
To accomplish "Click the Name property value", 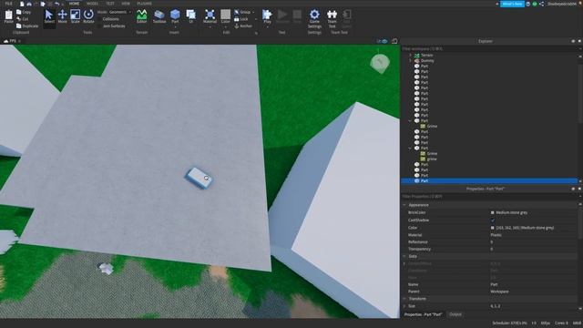I will click(x=494, y=284).
